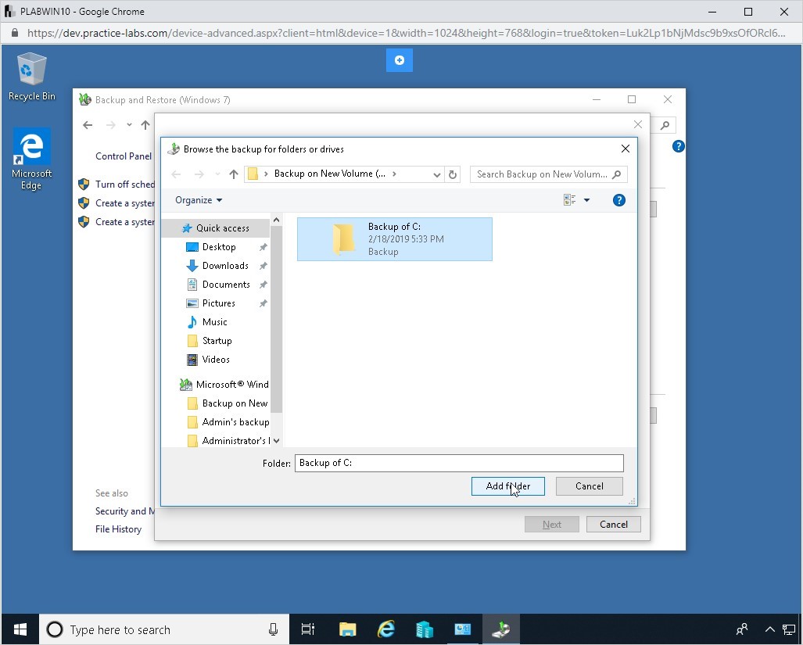Open the Organize dropdown menu
Image resolution: width=803 pixels, height=645 pixels.
199,200
